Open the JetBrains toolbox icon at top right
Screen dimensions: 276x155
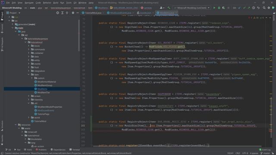[x=273, y=8]
